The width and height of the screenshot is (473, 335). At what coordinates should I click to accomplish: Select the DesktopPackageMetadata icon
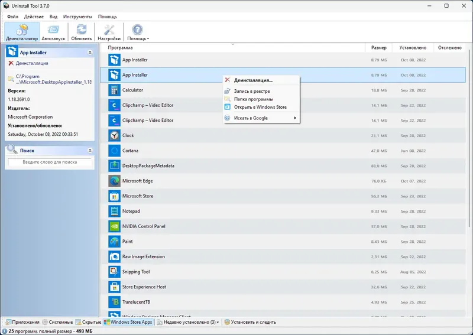114,165
